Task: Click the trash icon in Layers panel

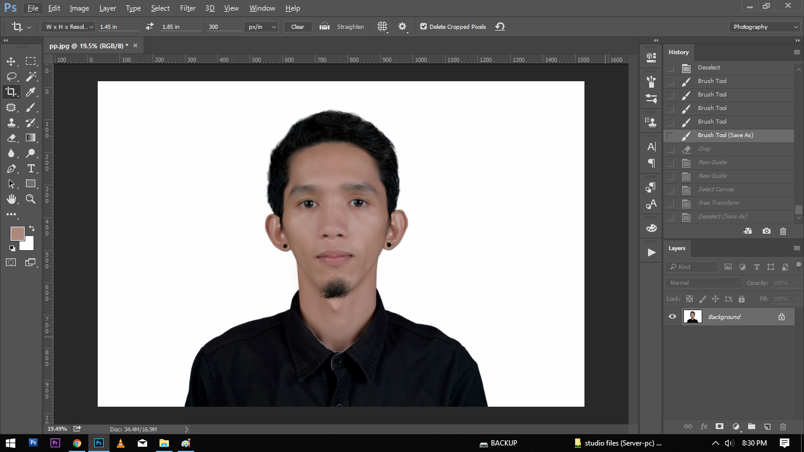Action: tap(783, 427)
